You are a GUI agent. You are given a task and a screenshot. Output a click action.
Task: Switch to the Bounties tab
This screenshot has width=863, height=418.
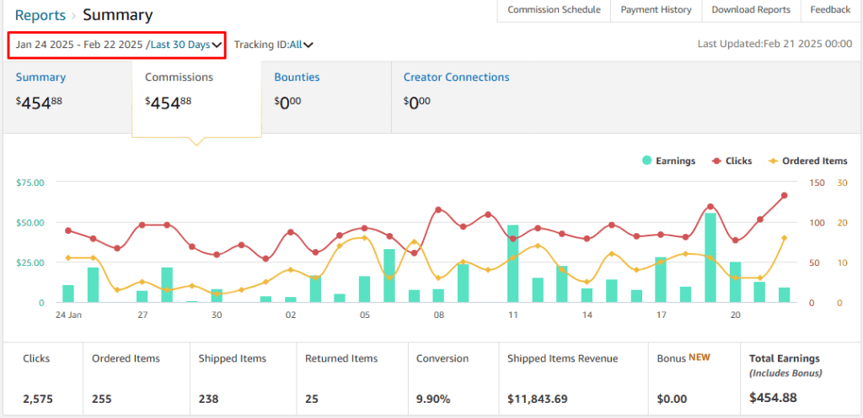(326, 98)
